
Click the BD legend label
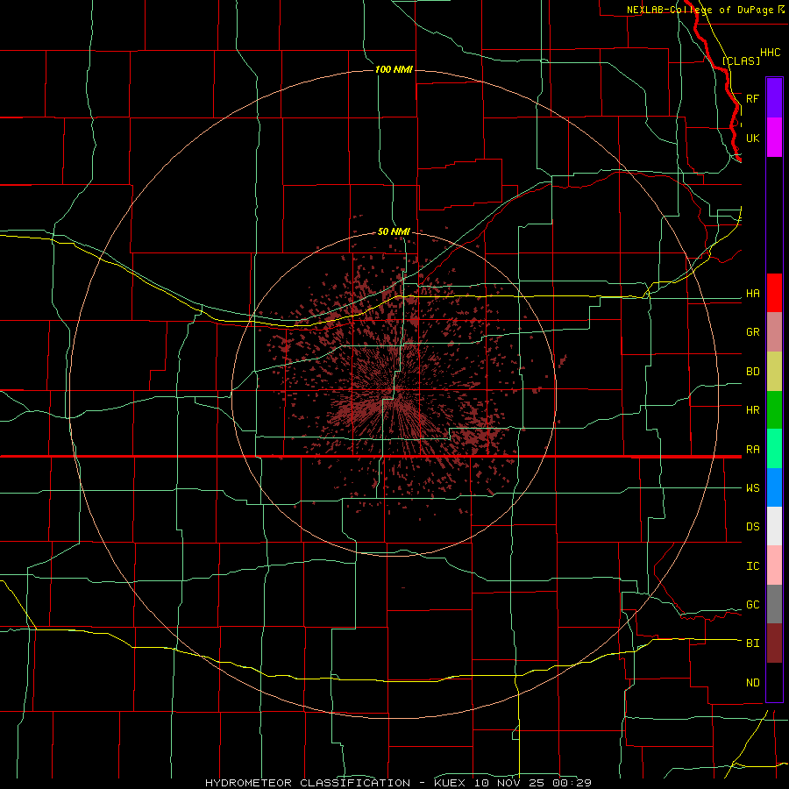(752, 372)
